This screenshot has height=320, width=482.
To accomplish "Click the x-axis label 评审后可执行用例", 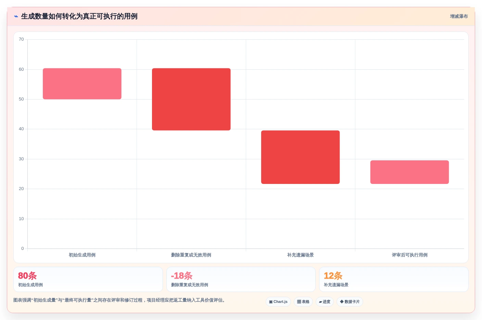I will point(410,255).
